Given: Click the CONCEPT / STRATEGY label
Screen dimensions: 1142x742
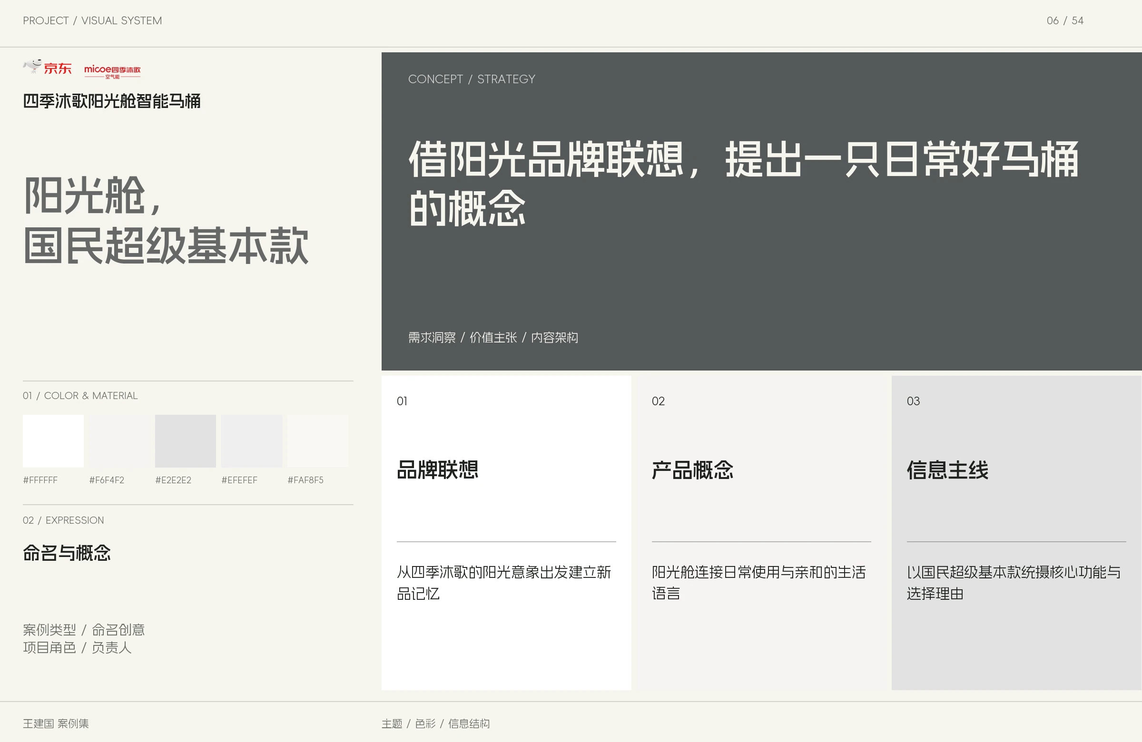Looking at the screenshot, I should coord(472,79).
